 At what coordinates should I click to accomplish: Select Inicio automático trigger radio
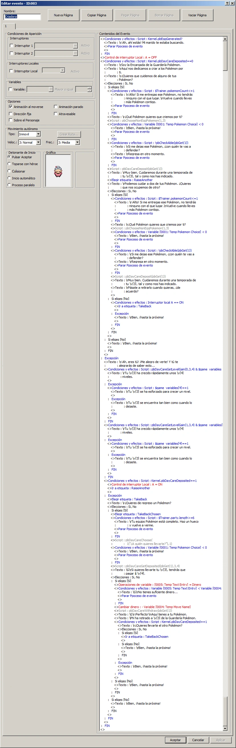click(x=9, y=178)
